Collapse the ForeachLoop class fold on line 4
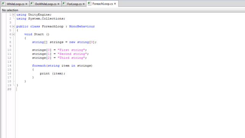245x138 pixels. tap(13, 26)
